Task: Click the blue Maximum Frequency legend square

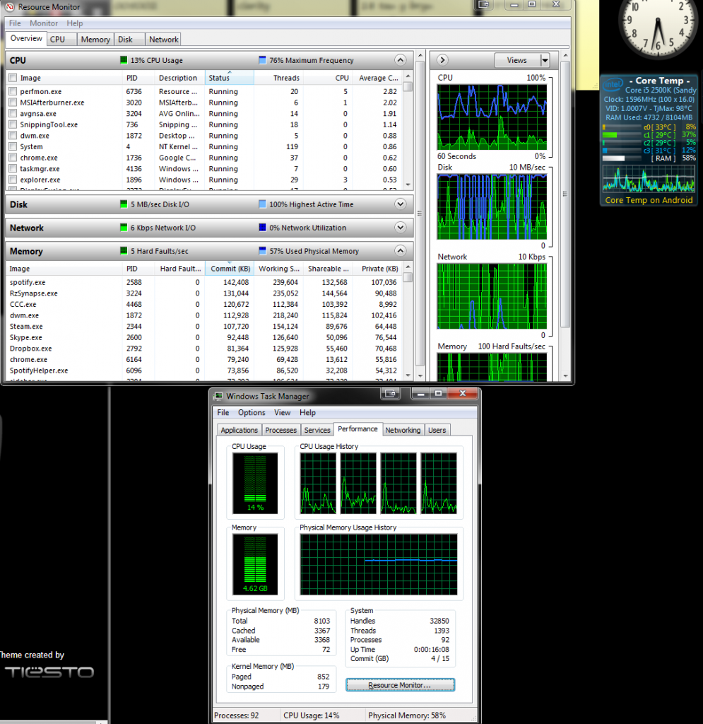Action: pyautogui.click(x=262, y=60)
